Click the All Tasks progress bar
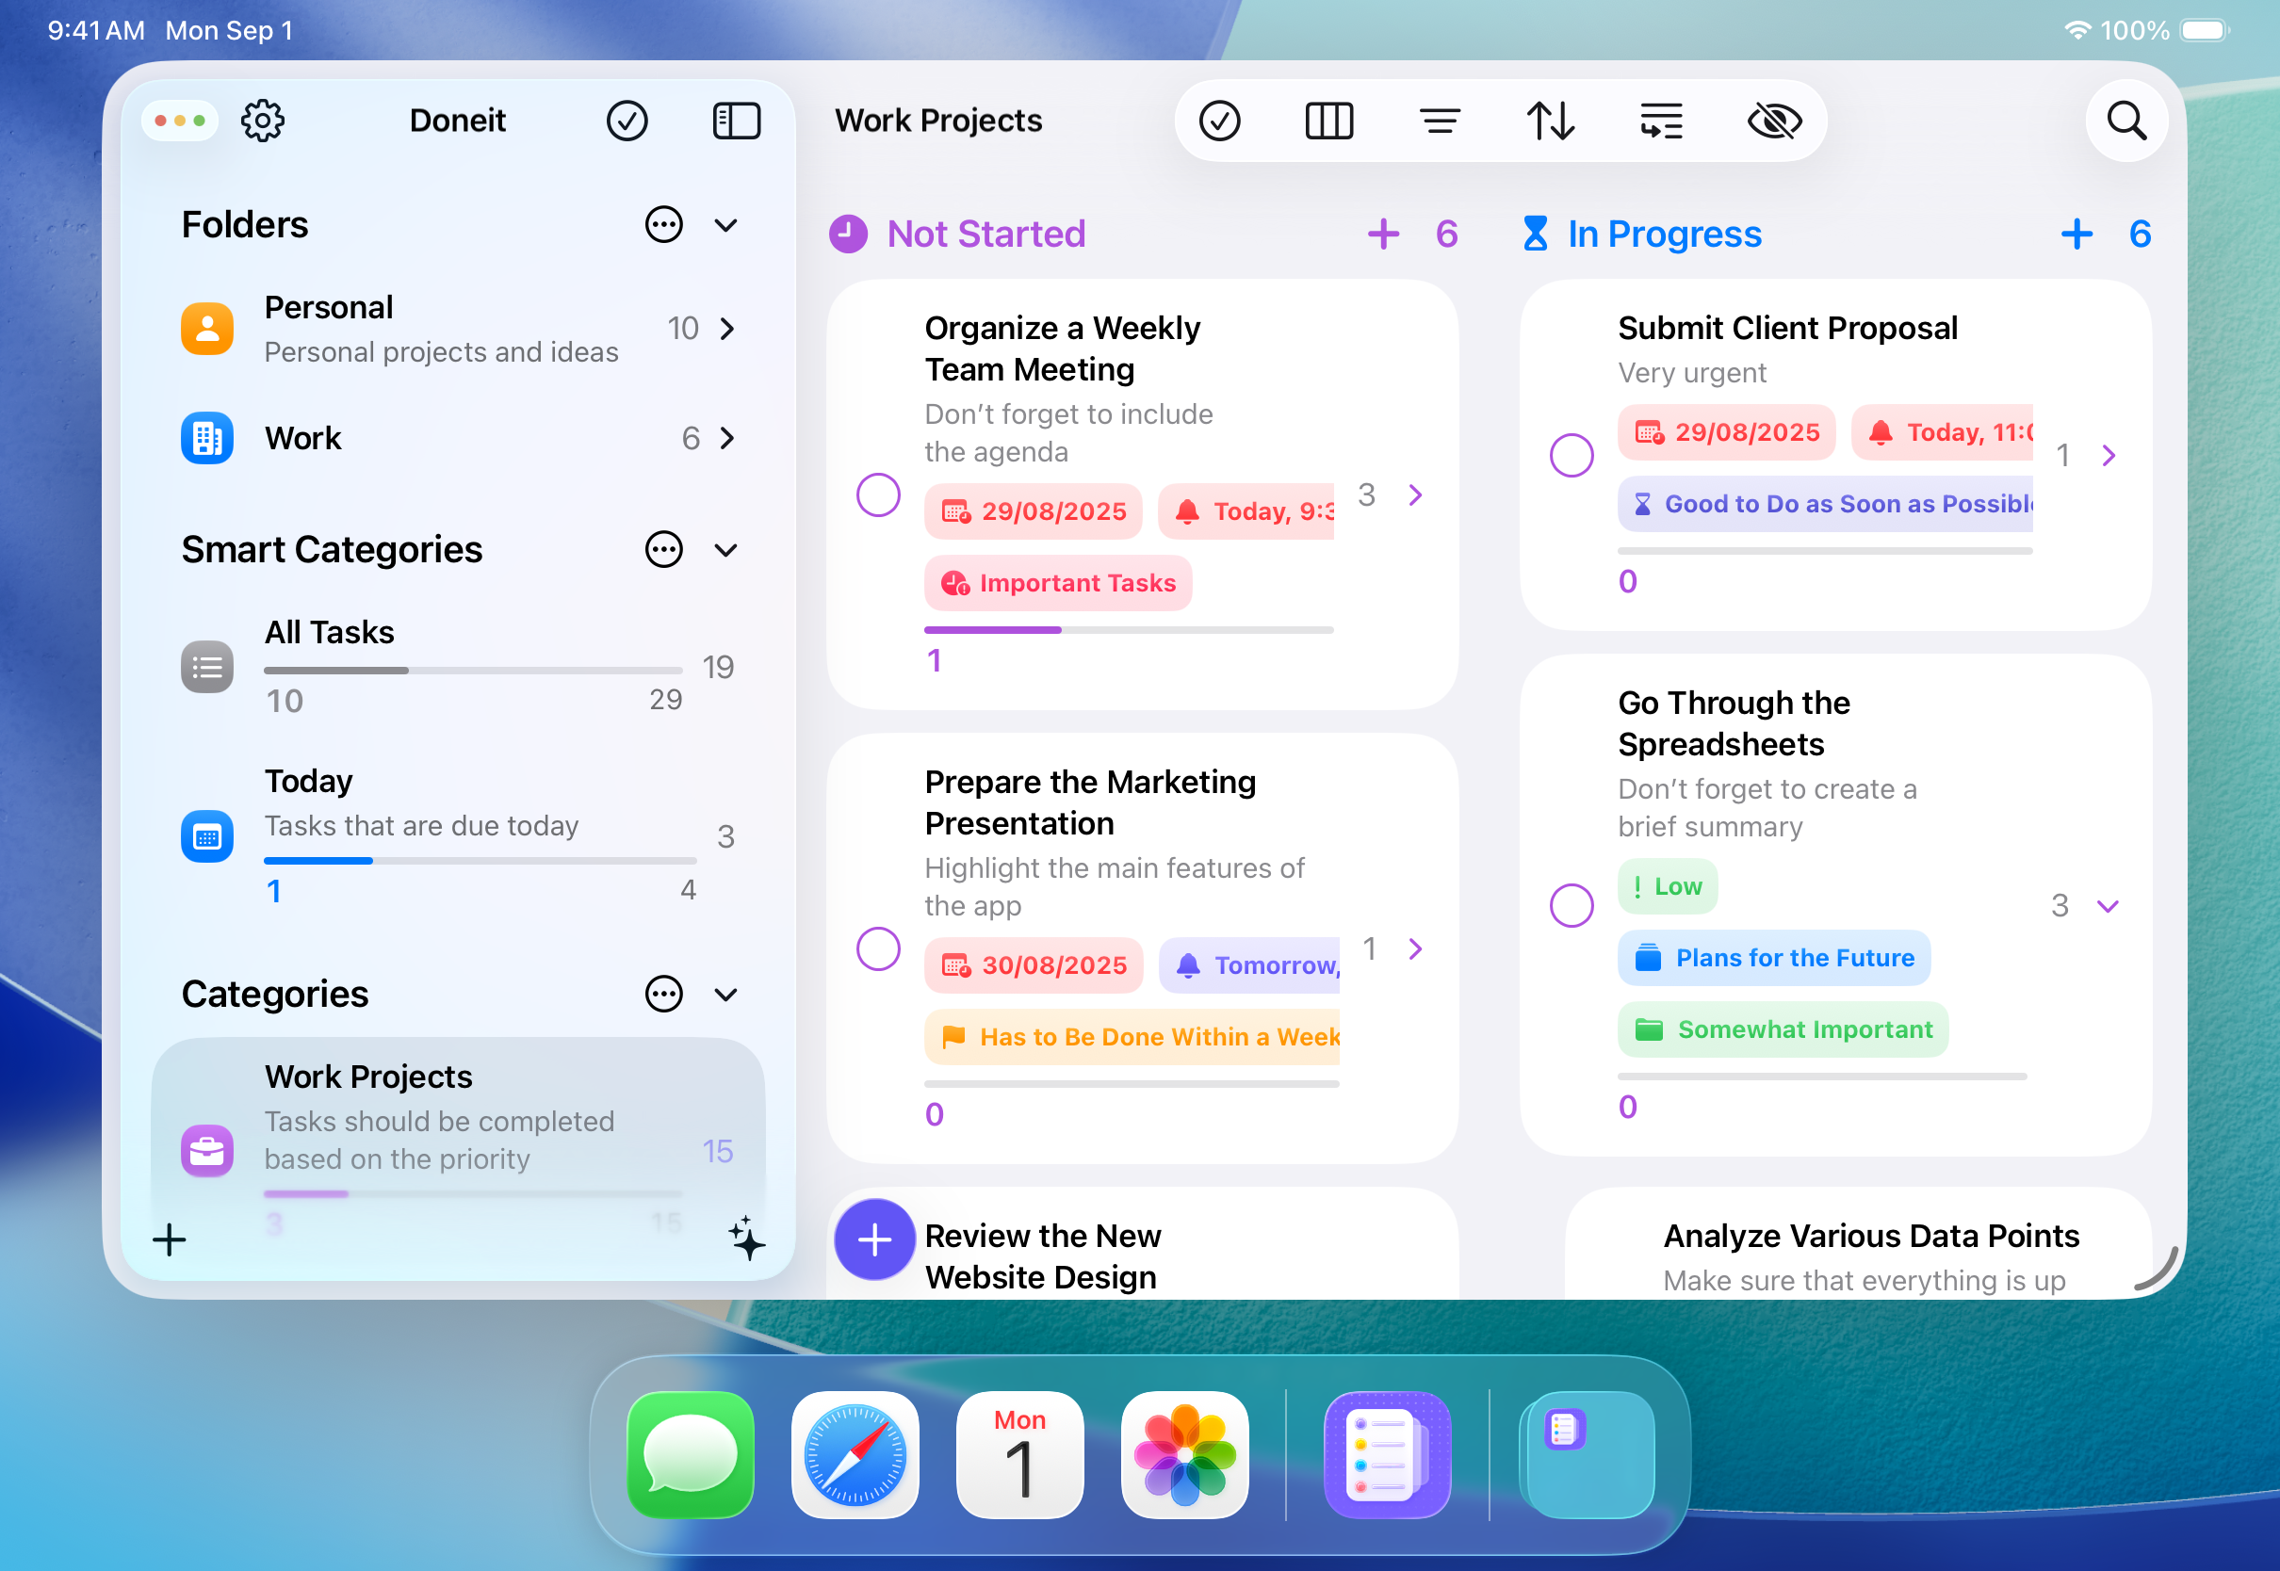Viewport: 2280px width, 1571px height. click(x=473, y=671)
